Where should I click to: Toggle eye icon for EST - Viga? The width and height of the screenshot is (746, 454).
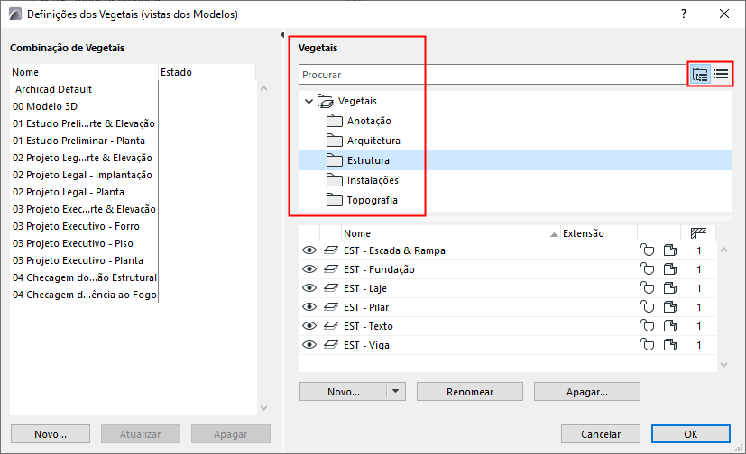click(309, 345)
